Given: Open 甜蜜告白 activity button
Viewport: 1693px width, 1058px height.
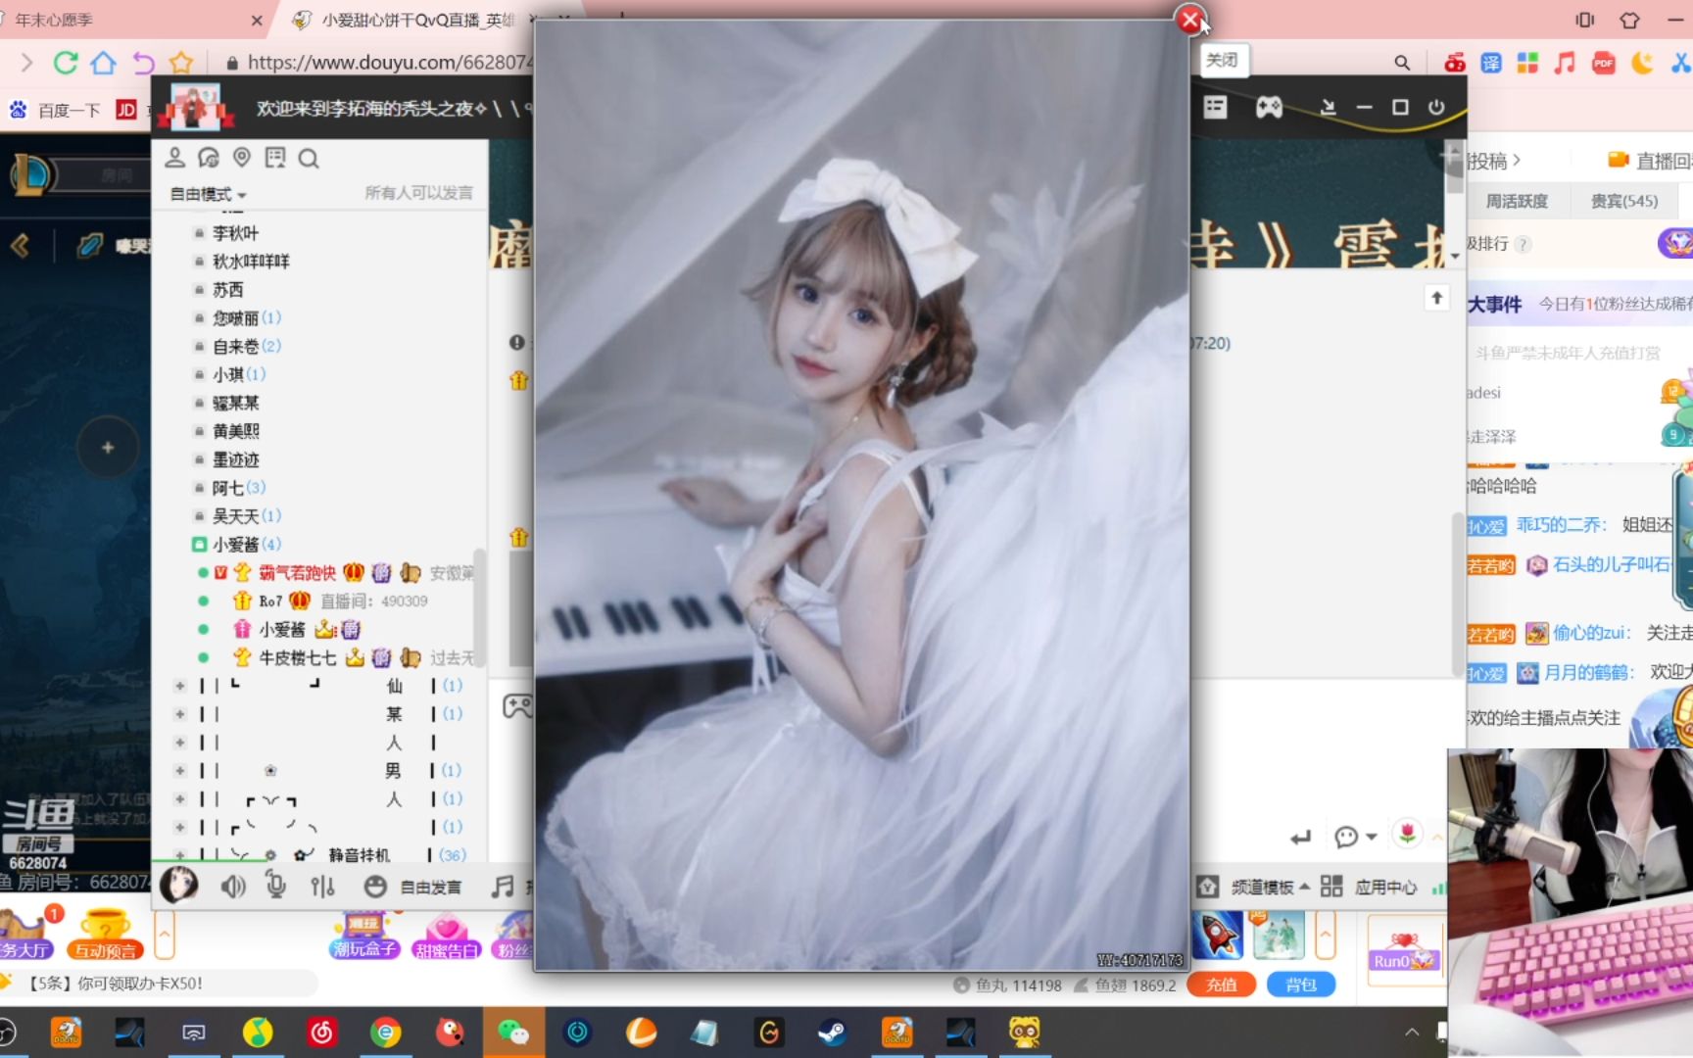Looking at the screenshot, I should pos(447,937).
